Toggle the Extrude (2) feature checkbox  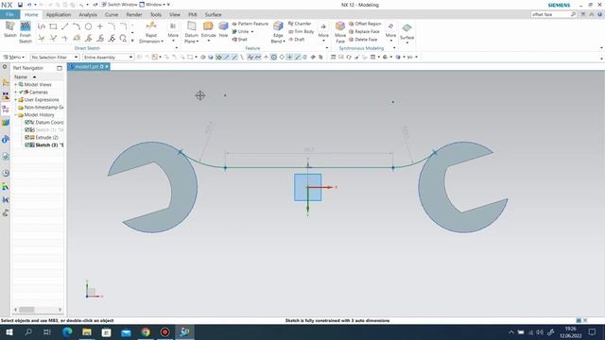(27, 137)
